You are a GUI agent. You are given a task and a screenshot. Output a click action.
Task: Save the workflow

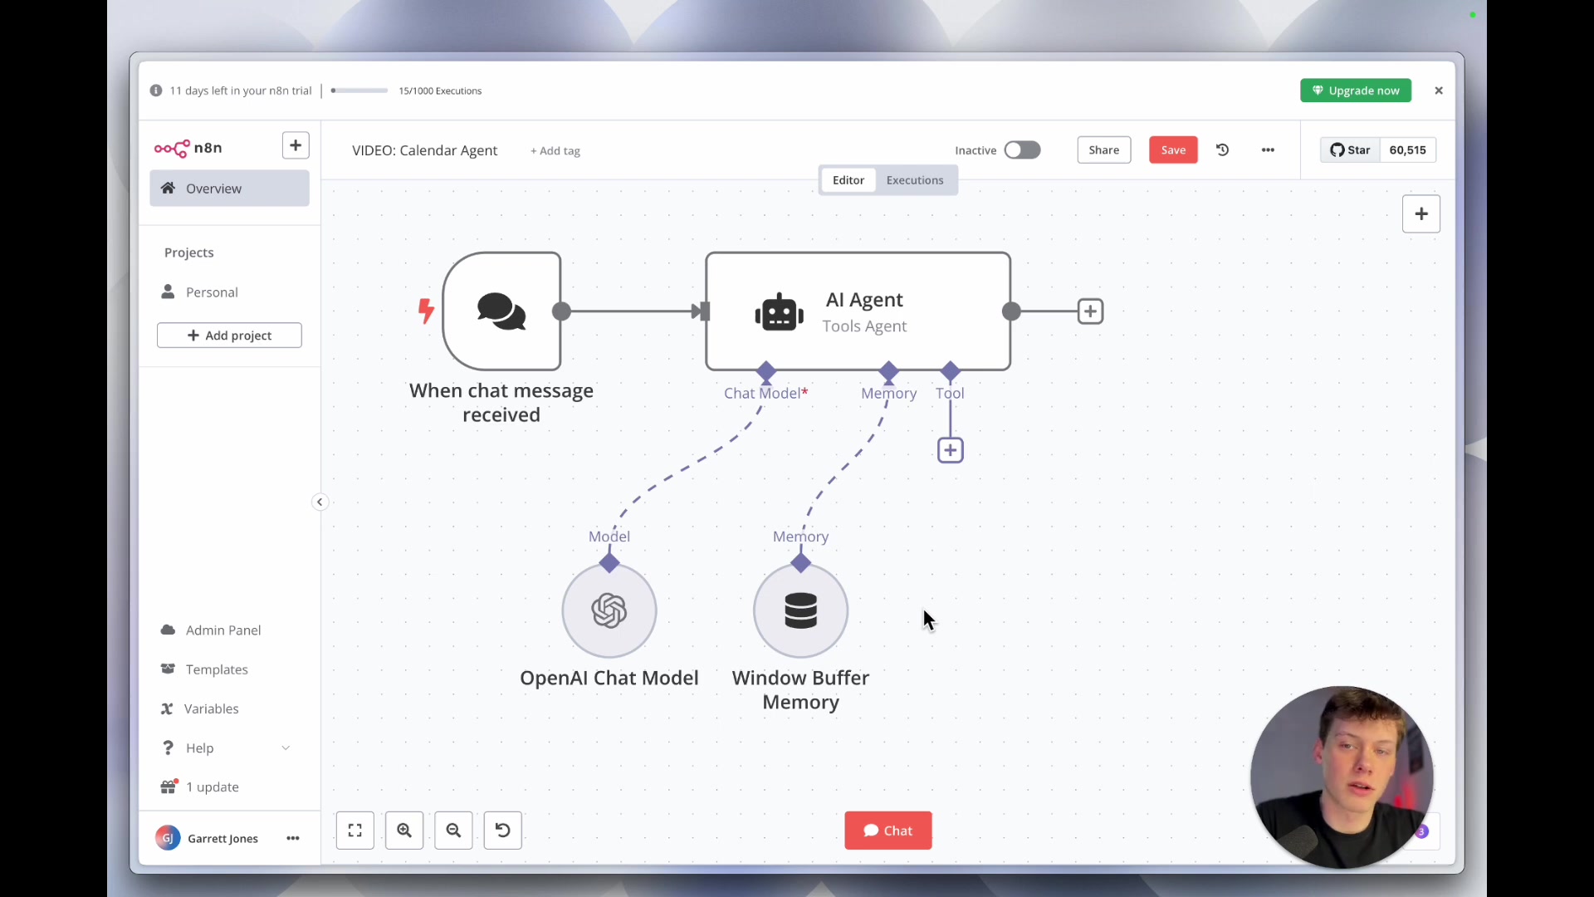pyautogui.click(x=1173, y=150)
